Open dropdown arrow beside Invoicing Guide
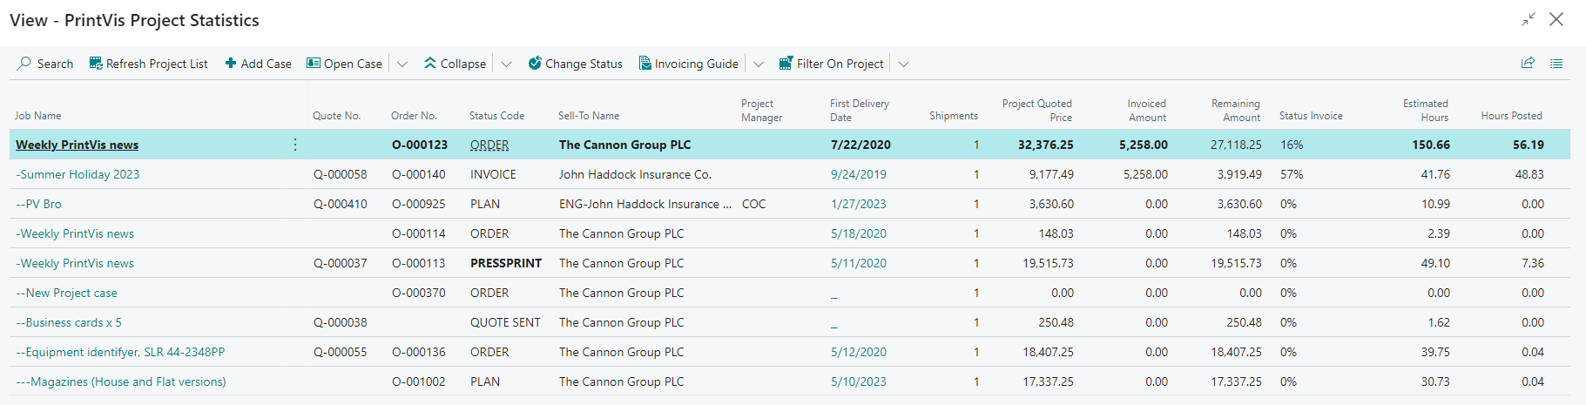This screenshot has height=405, width=1586. [759, 64]
